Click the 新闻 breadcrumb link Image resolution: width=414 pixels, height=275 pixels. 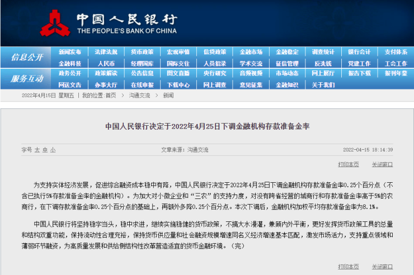pos(168,96)
